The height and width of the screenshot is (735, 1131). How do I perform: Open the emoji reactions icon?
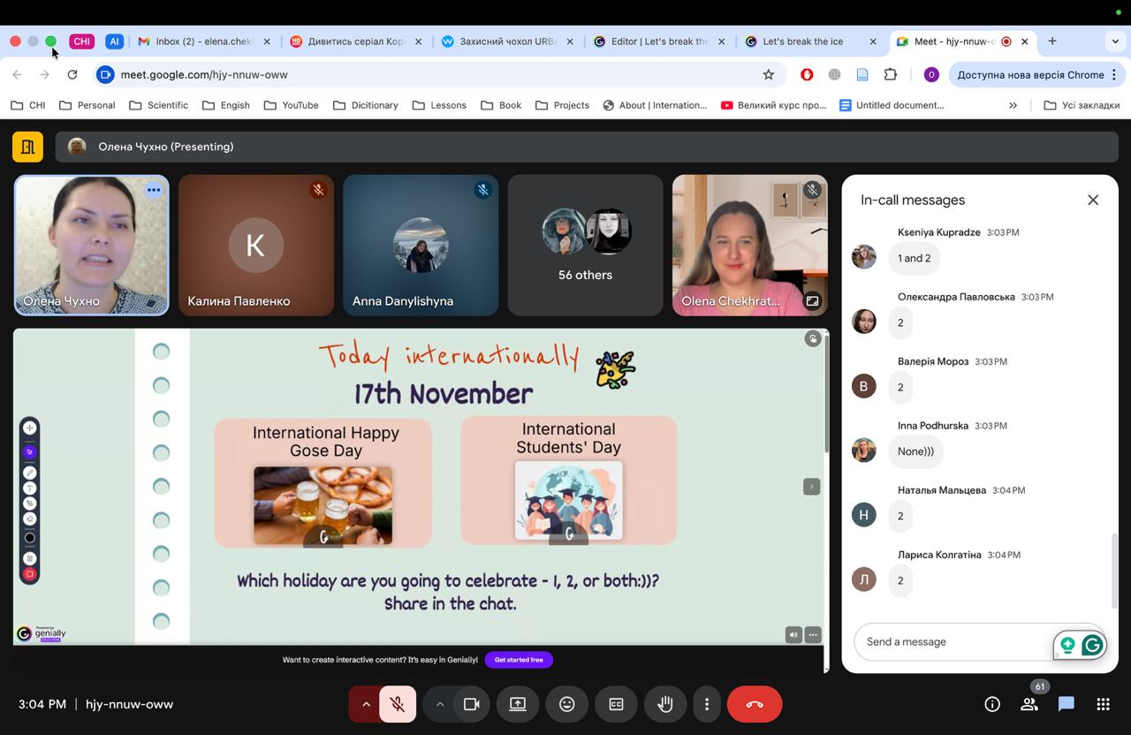(x=567, y=704)
